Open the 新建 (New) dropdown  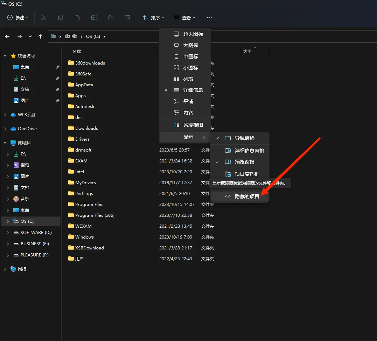pyautogui.click(x=18, y=18)
